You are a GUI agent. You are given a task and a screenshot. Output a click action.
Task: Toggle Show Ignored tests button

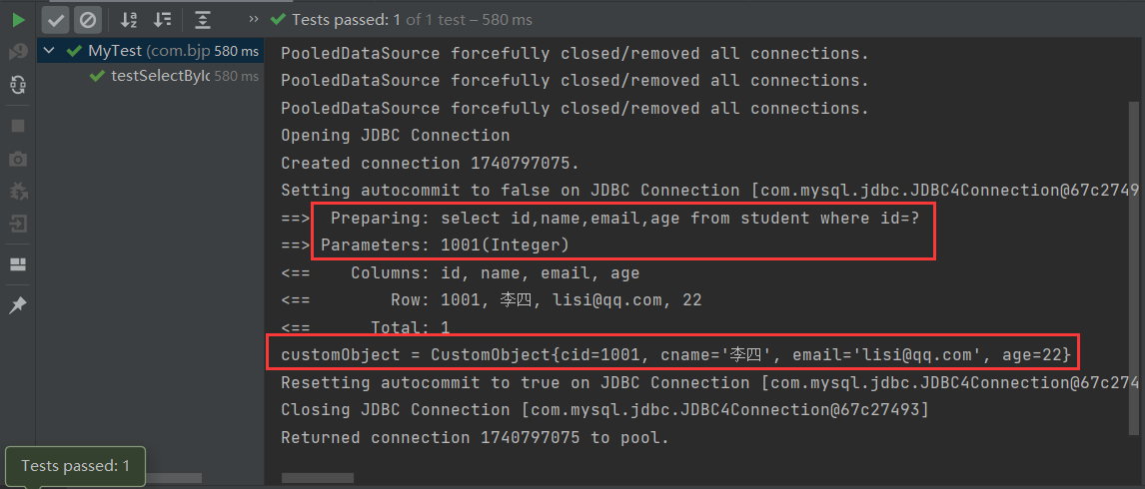point(88,20)
